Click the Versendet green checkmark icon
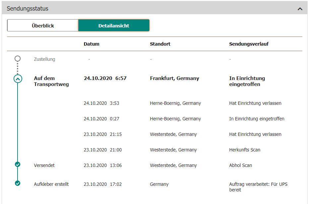Image resolution: width=309 pixels, height=204 pixels. [x=18, y=164]
